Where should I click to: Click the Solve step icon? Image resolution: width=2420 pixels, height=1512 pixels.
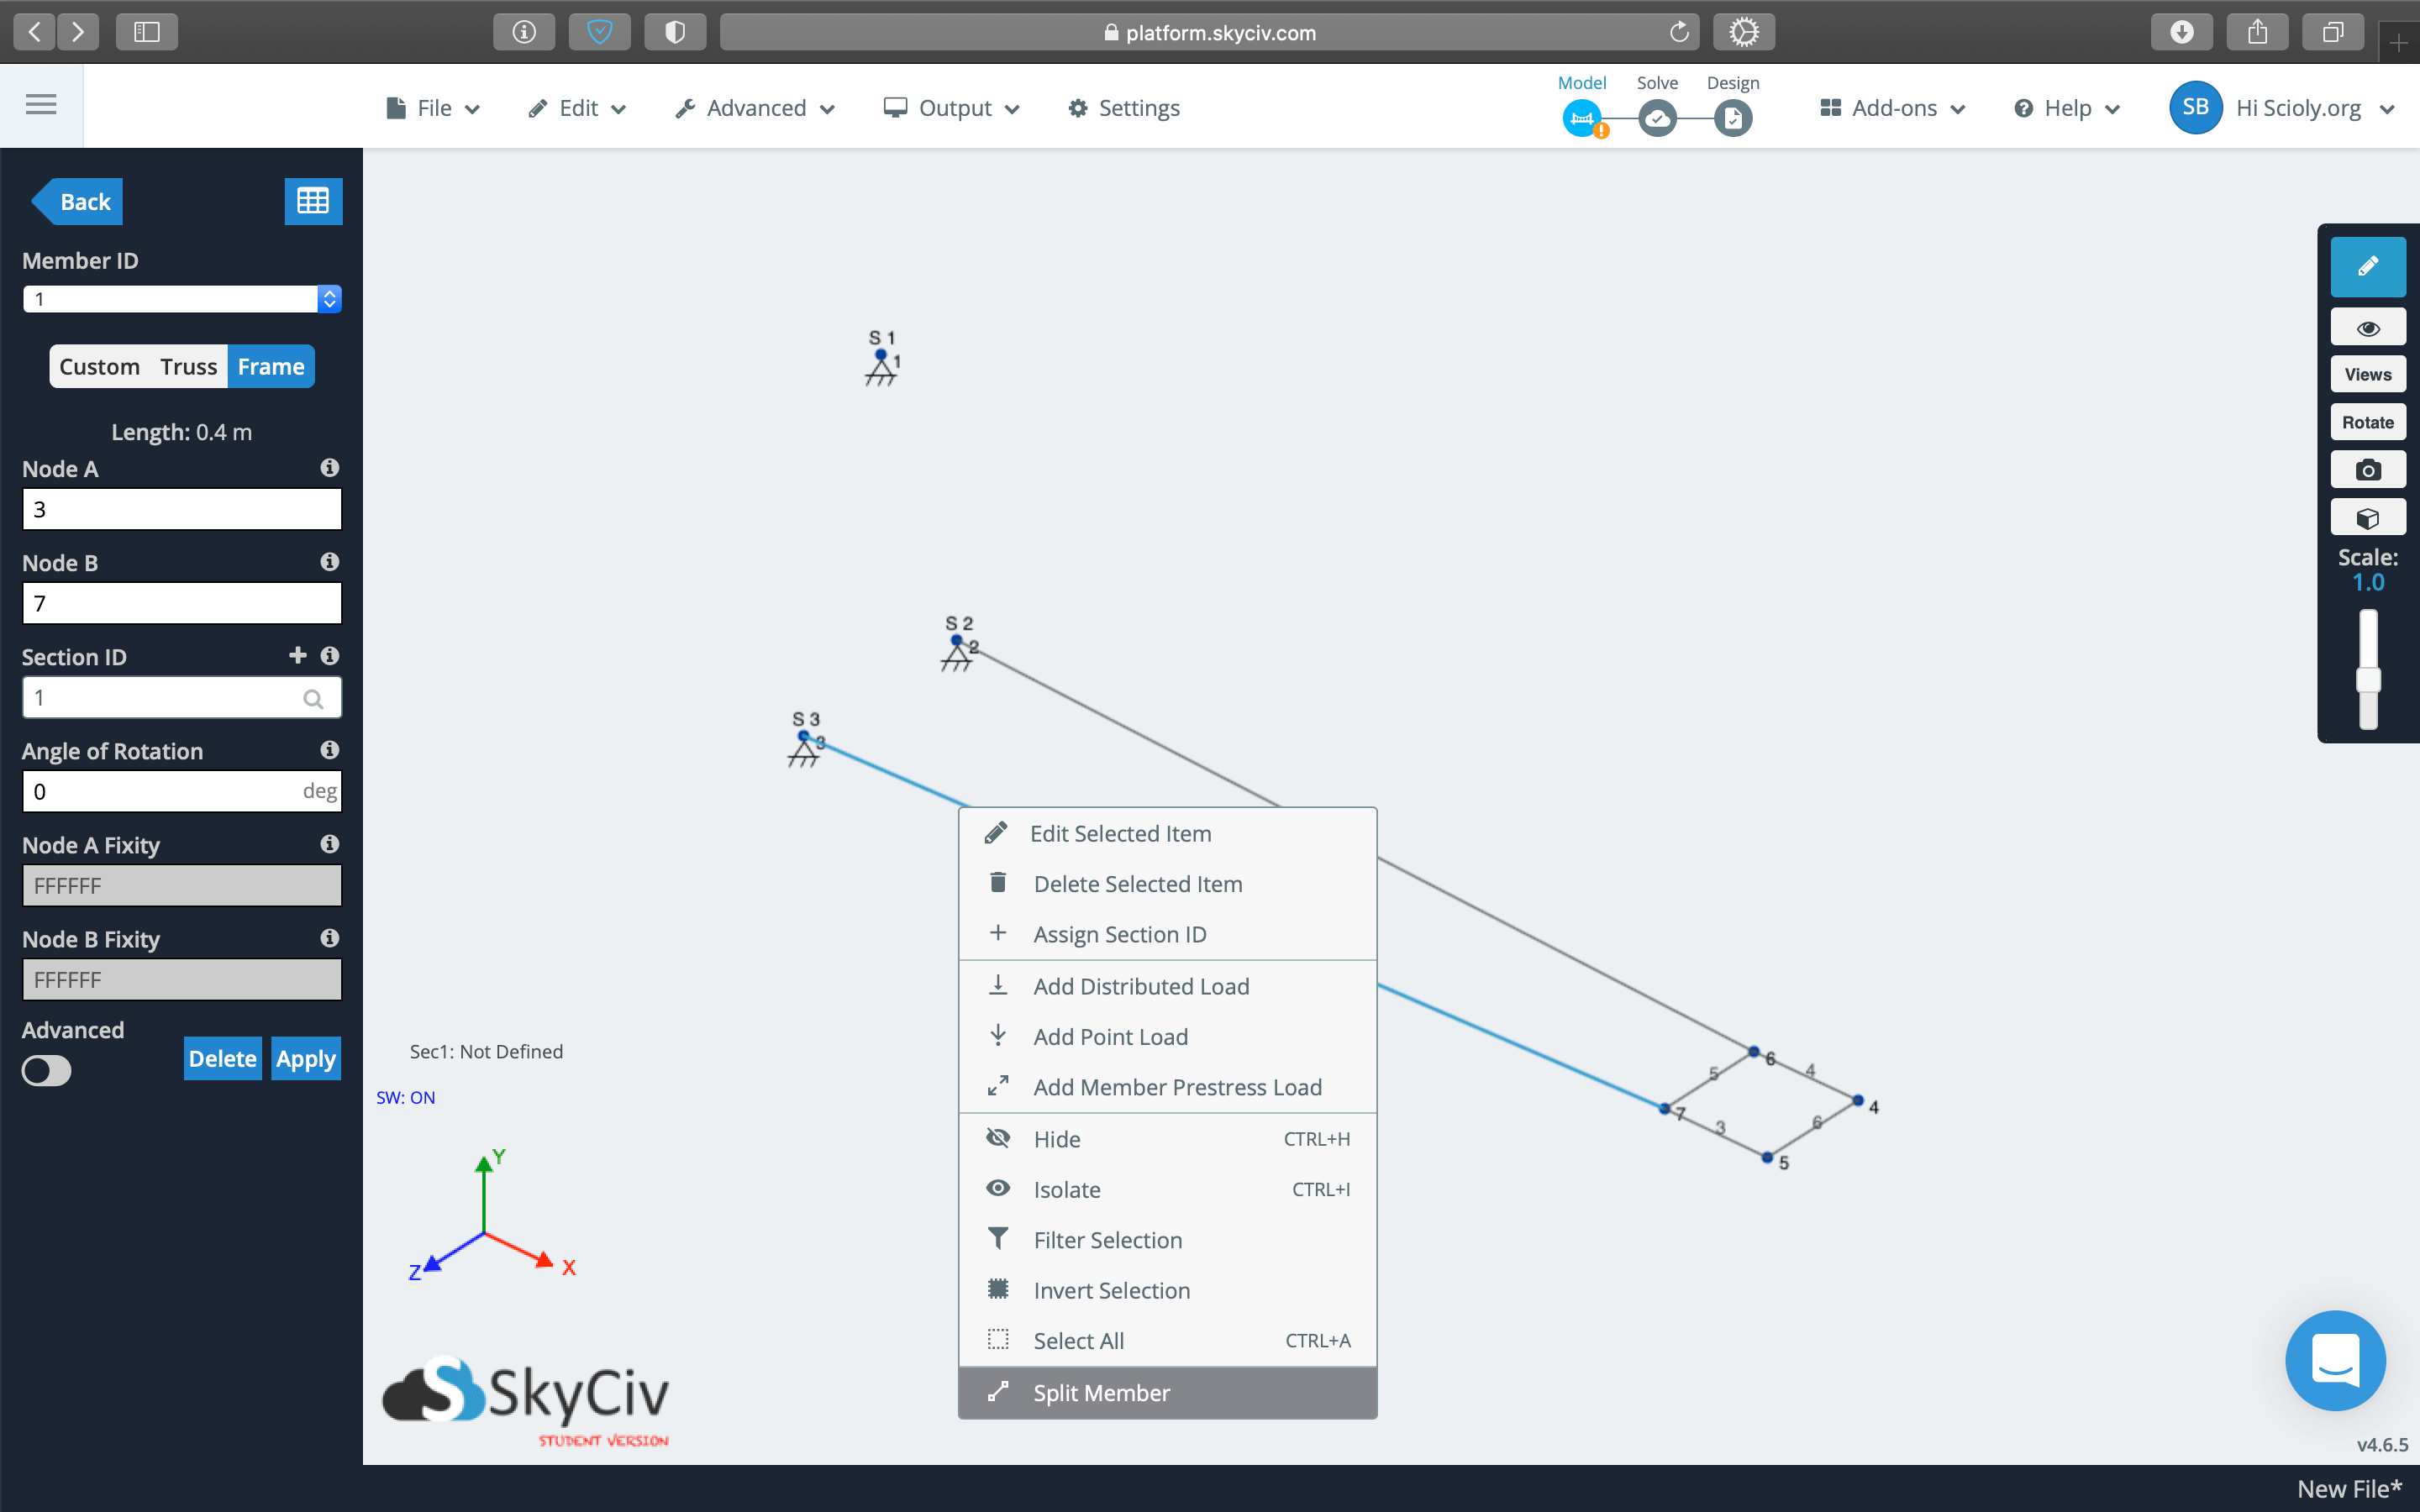(x=1657, y=119)
